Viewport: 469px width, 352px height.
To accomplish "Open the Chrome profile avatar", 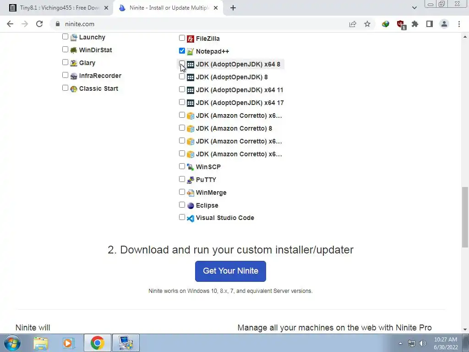I will [444, 24].
